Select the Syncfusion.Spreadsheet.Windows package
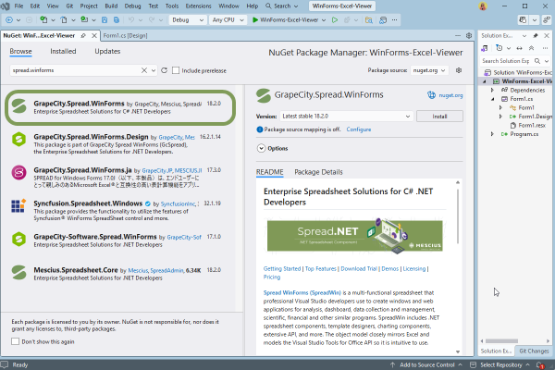 tap(119, 210)
